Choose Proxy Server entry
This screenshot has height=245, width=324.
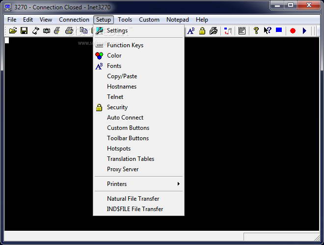pos(138,169)
